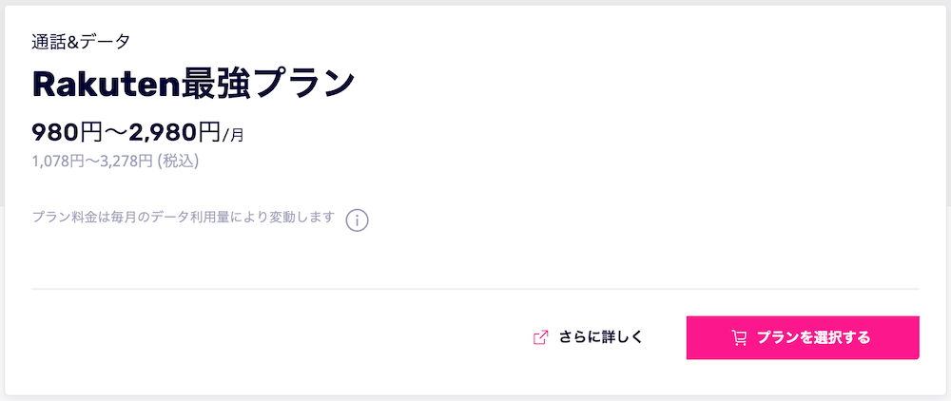951x401 pixels.
Task: Click the 3,278円 tax-included maximum price
Action: click(x=123, y=161)
